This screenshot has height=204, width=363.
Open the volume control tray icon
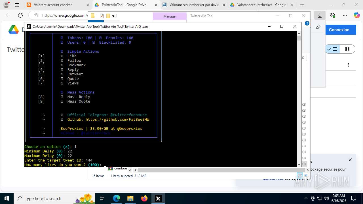pyautogui.click(x=326, y=198)
